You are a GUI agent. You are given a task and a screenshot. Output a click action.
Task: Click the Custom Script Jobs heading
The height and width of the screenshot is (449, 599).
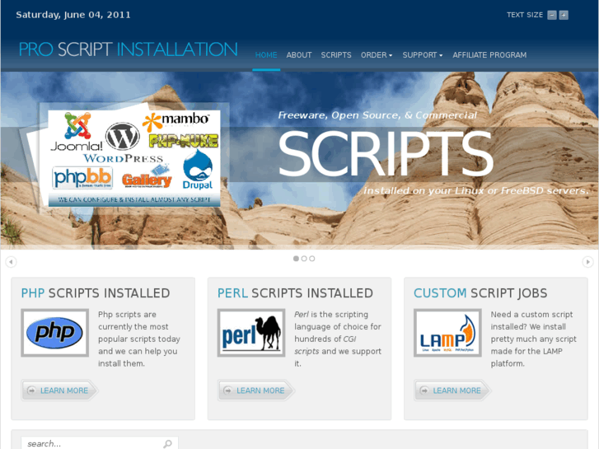[480, 293]
